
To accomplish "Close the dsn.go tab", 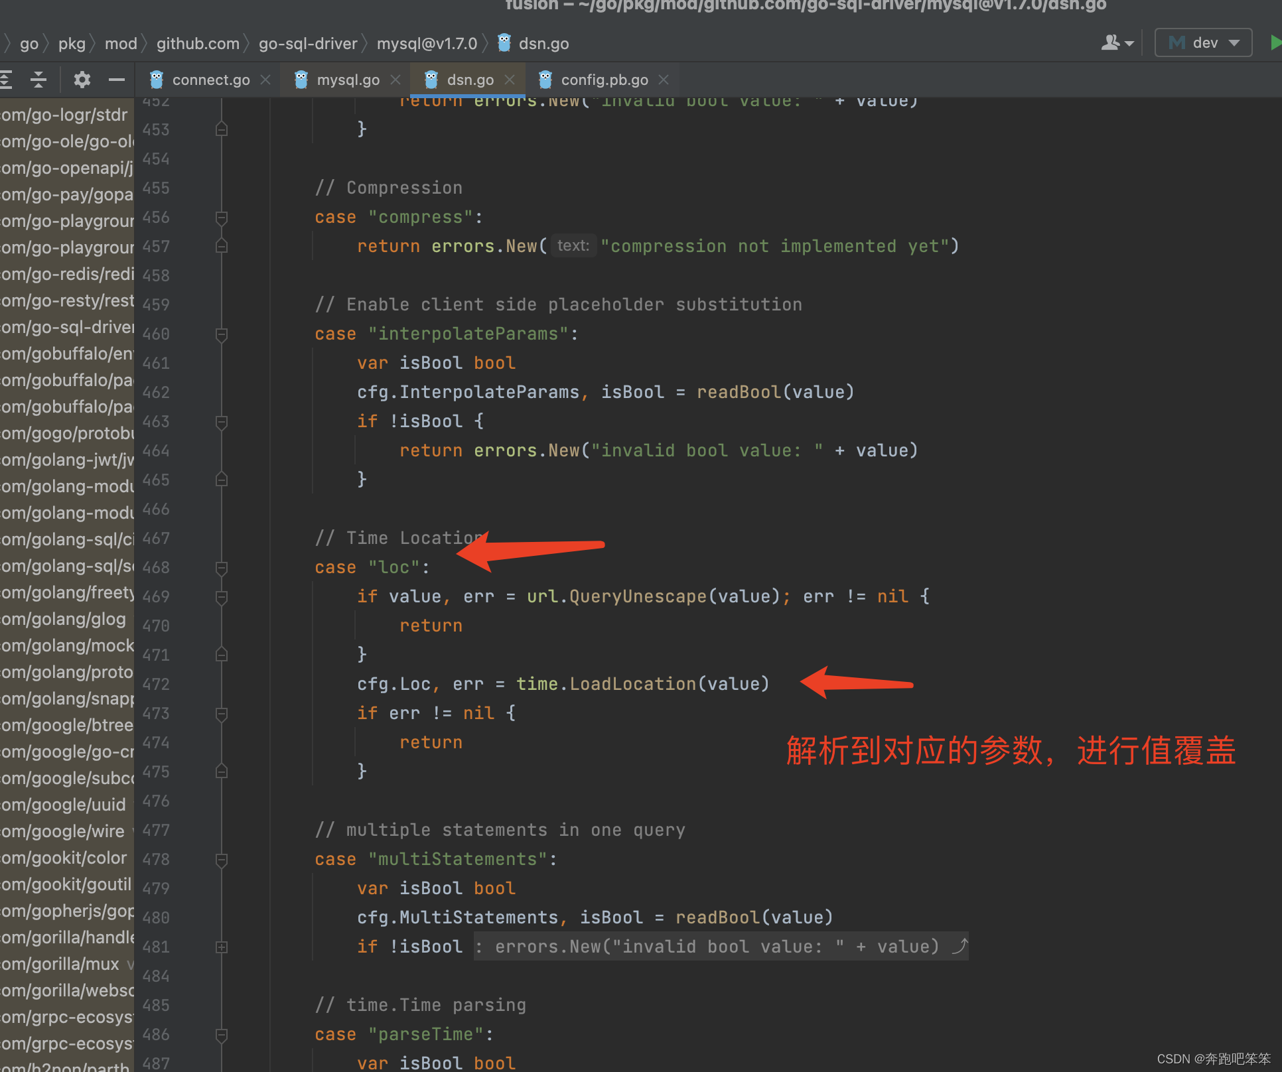I will [510, 80].
